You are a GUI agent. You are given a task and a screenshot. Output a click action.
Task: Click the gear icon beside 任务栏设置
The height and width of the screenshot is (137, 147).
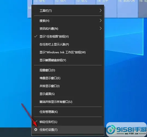click(36, 130)
